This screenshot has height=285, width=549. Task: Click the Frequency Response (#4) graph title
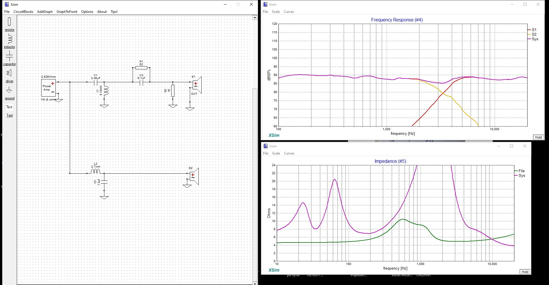[397, 20]
